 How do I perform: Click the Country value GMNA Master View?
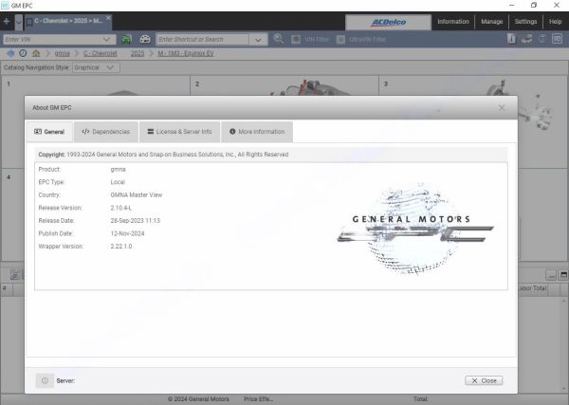click(136, 195)
